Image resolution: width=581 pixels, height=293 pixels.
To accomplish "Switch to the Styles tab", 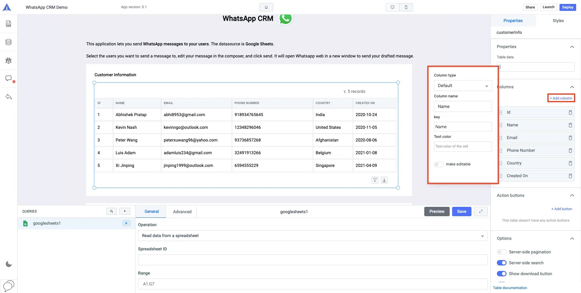I will pos(558,20).
